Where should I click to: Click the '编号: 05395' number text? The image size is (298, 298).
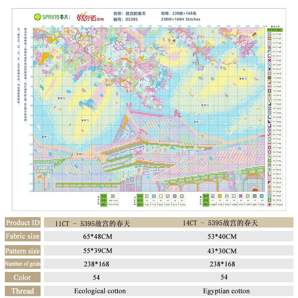click(x=126, y=19)
